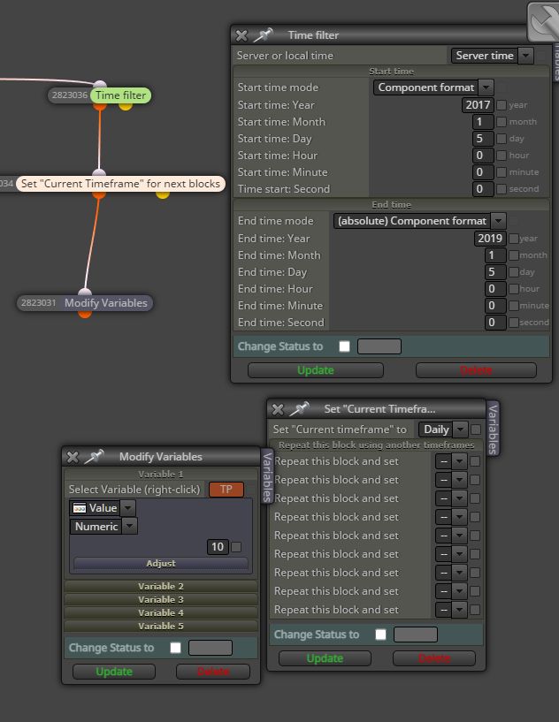Viewport: 559px width, 722px height.
Task: Open the wrench settings icon
Action: click(x=544, y=20)
